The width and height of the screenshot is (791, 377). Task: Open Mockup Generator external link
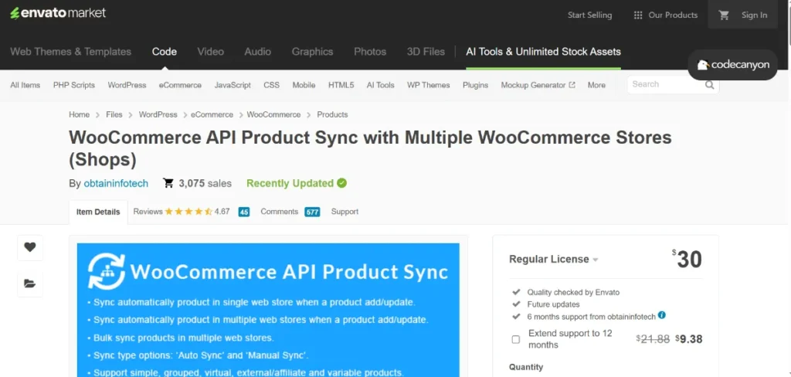coord(538,85)
